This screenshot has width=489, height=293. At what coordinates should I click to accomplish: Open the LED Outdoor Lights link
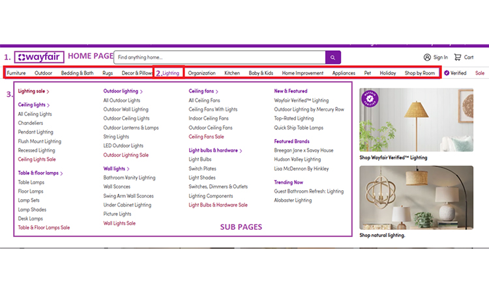pos(123,145)
